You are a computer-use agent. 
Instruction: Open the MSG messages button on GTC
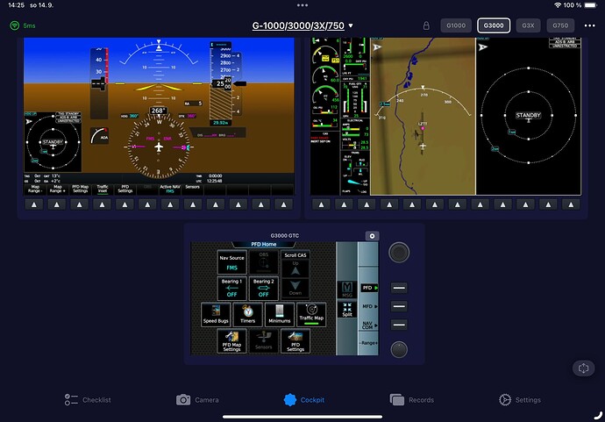tap(347, 290)
